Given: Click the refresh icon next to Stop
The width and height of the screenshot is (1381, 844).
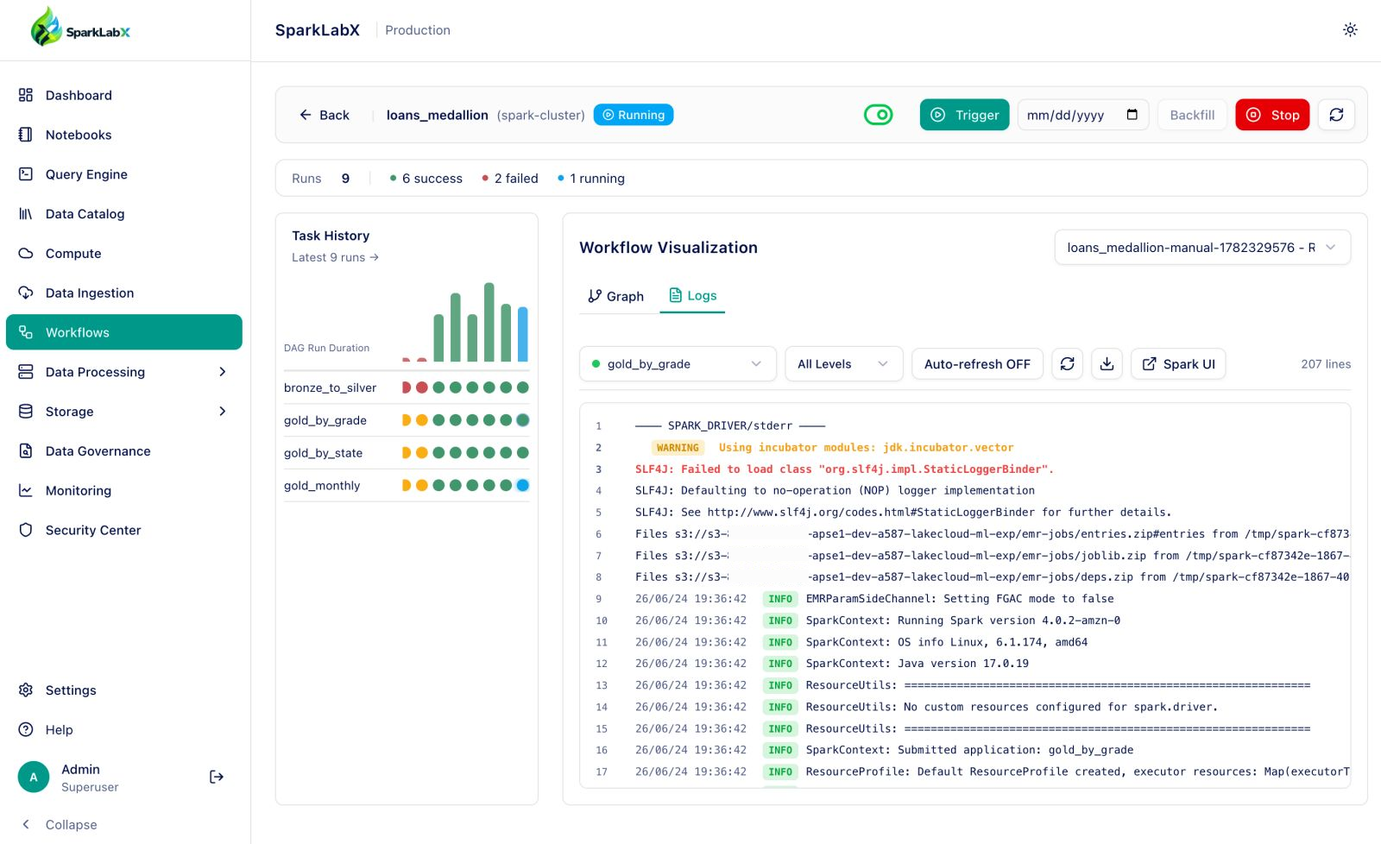Looking at the screenshot, I should [1336, 115].
